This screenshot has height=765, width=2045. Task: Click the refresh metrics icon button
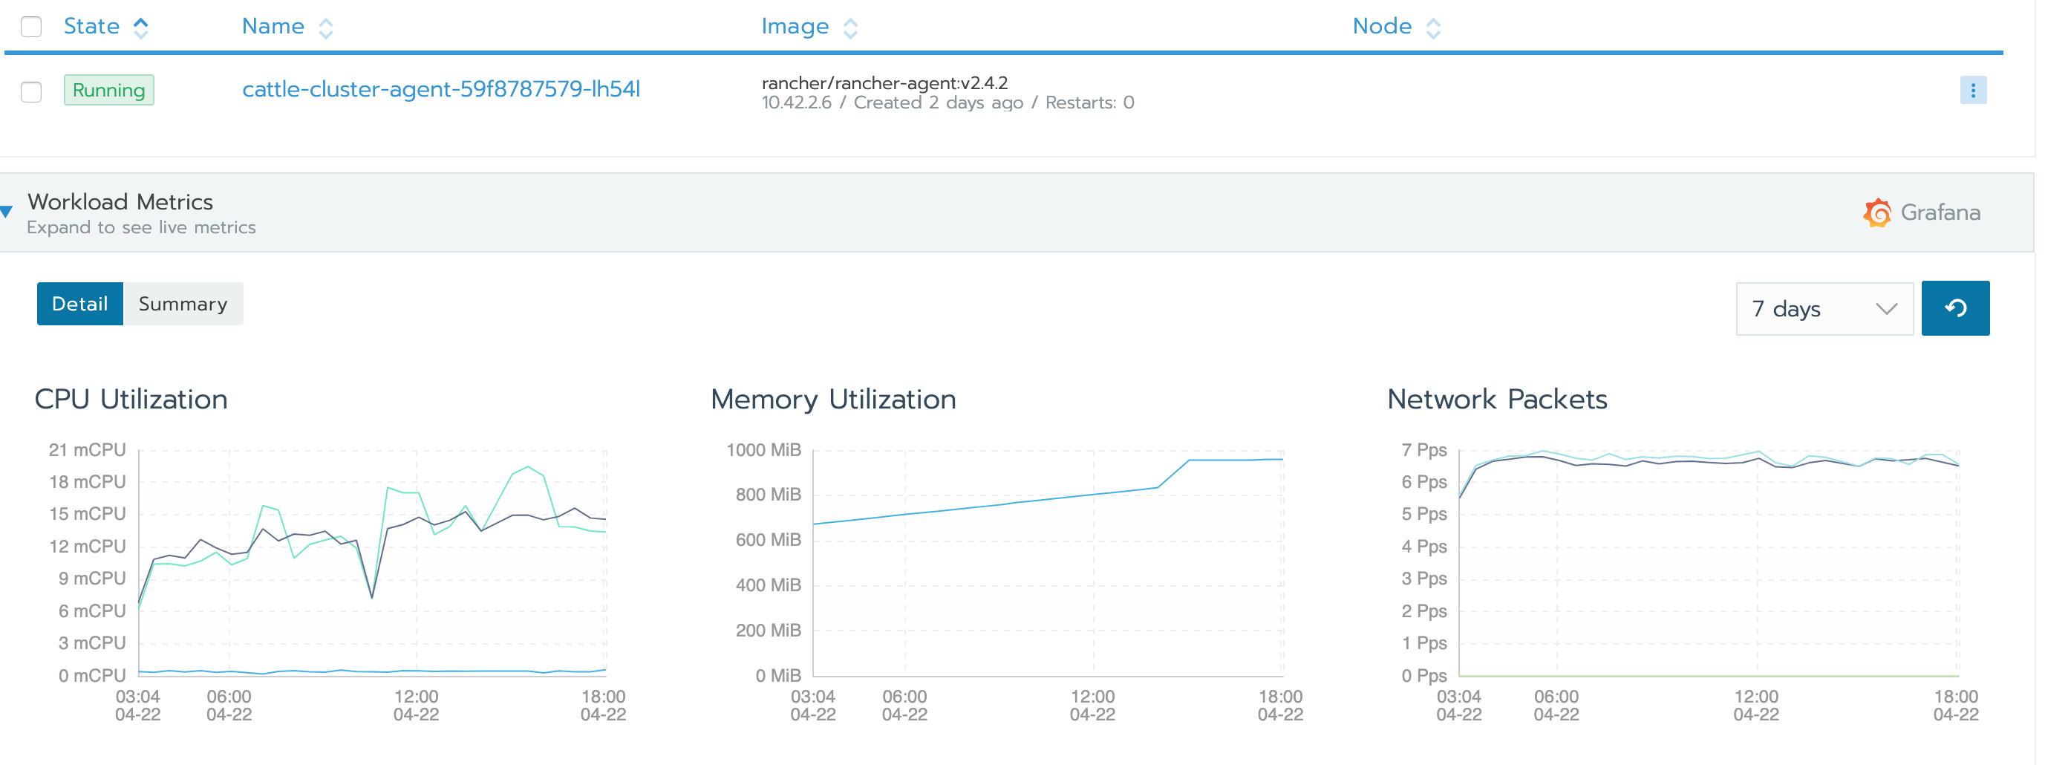point(1955,308)
